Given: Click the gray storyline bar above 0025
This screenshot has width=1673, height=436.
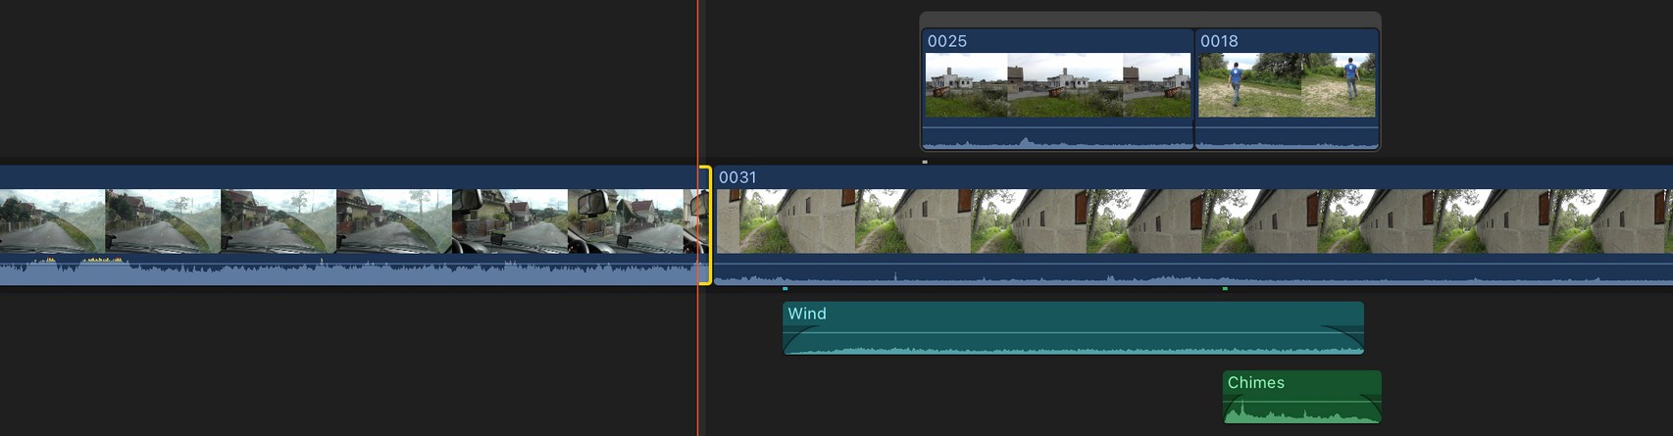Looking at the screenshot, I should coord(1149,19).
